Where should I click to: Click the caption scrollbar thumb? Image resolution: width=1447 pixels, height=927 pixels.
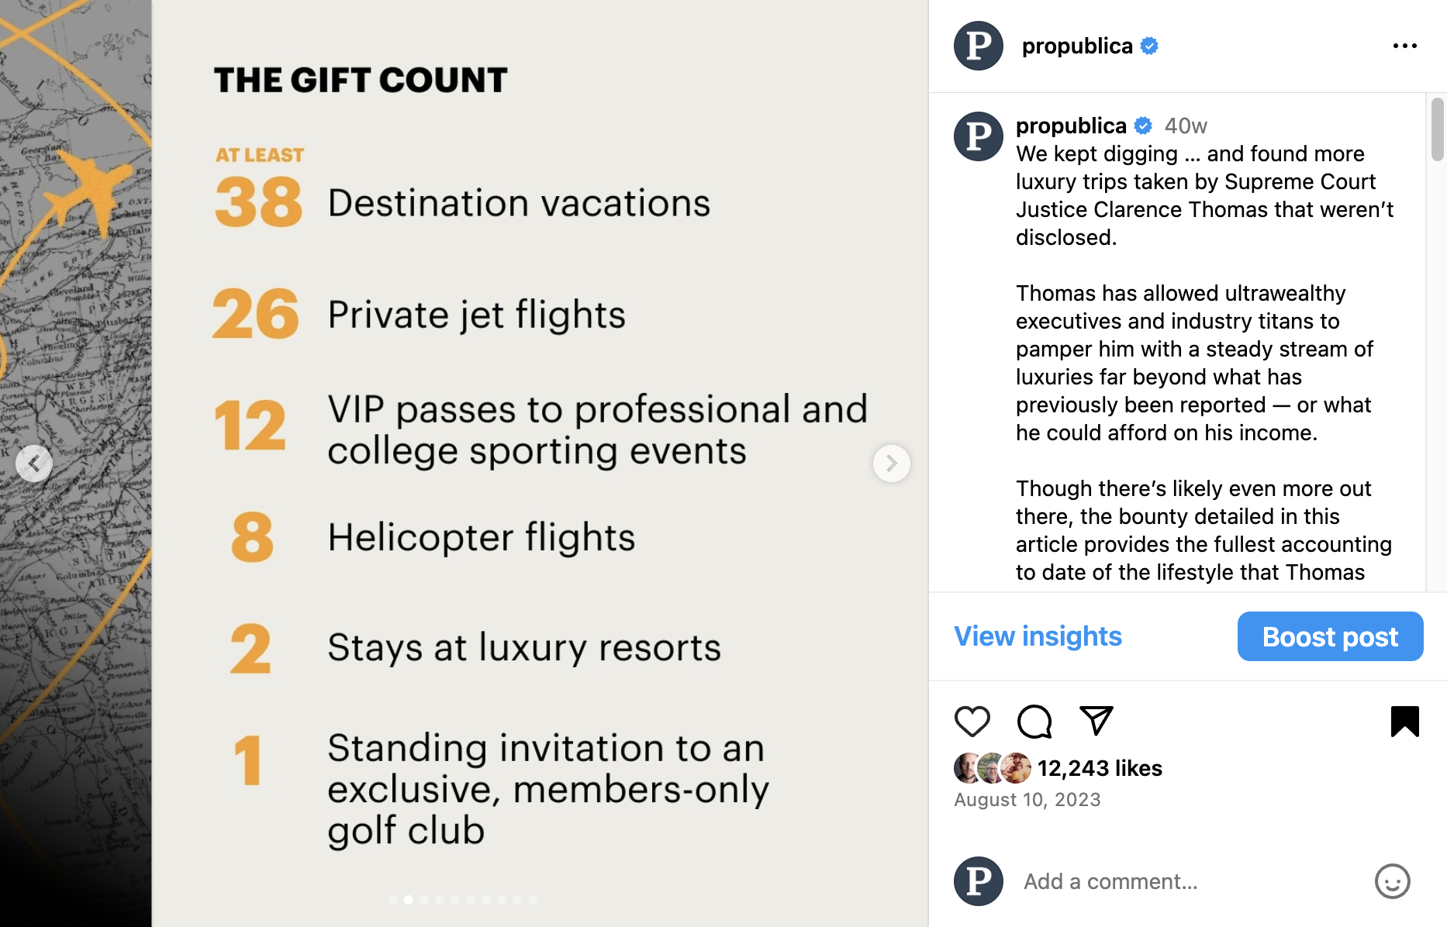point(1437,129)
